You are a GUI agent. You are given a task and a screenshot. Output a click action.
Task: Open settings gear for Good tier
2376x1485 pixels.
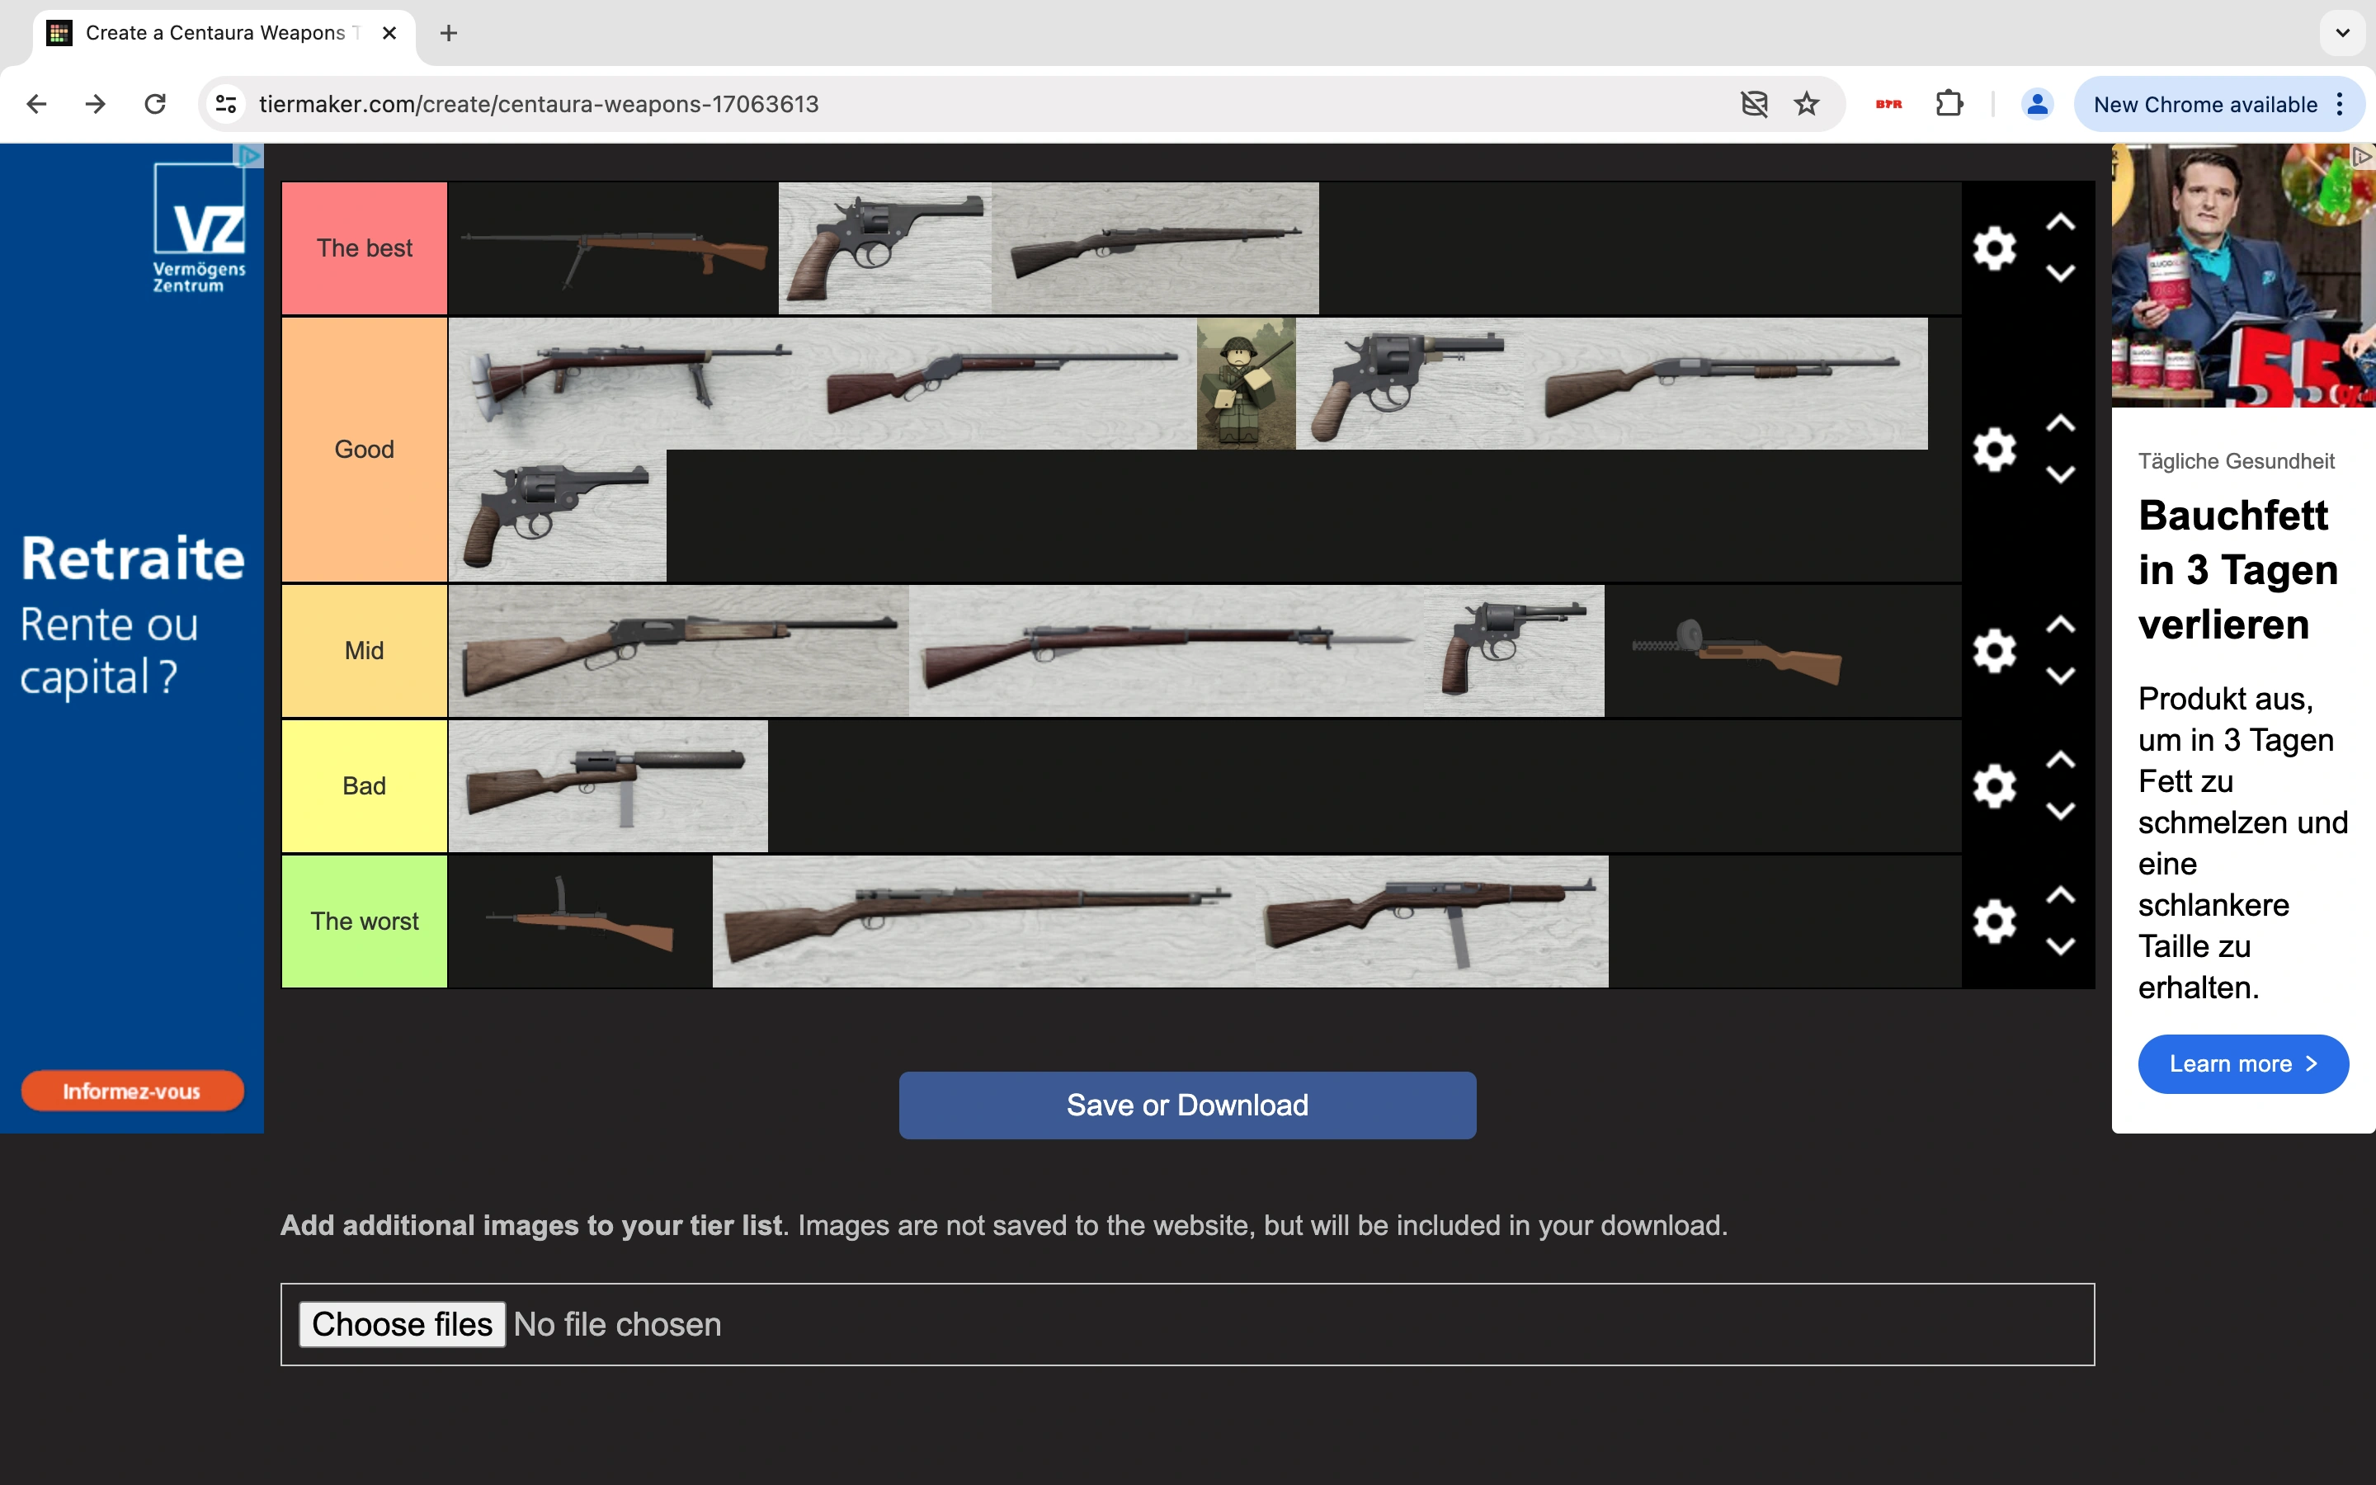click(1994, 450)
